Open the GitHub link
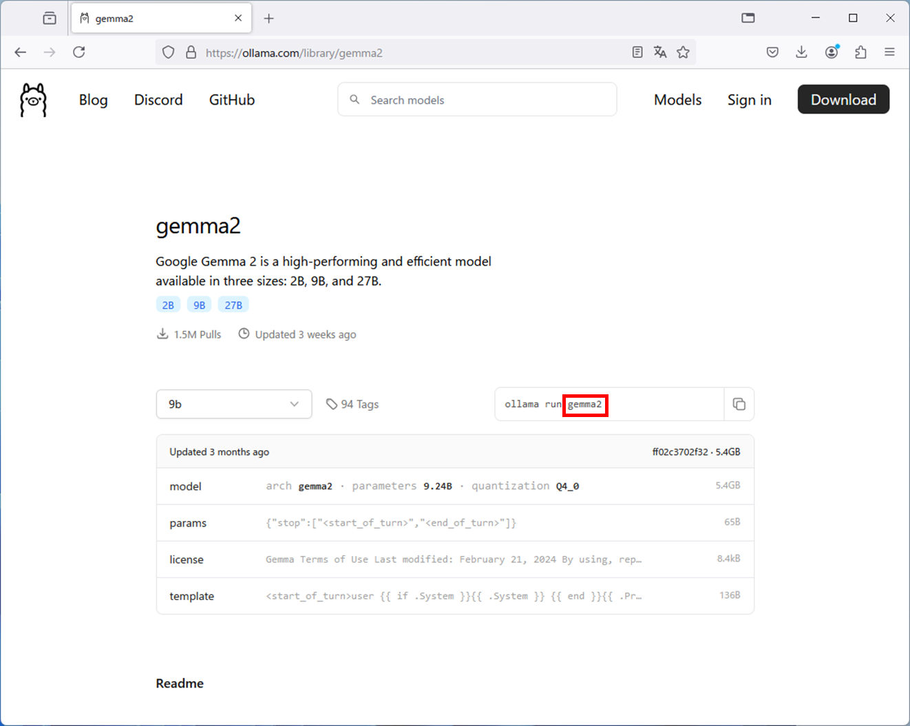 (231, 99)
